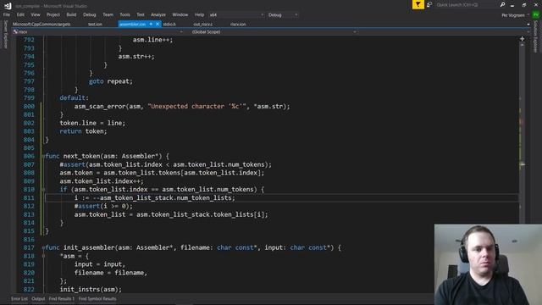The height and width of the screenshot is (305, 542).
Task: Collapse the next_token function fold
Action: tap(43, 156)
